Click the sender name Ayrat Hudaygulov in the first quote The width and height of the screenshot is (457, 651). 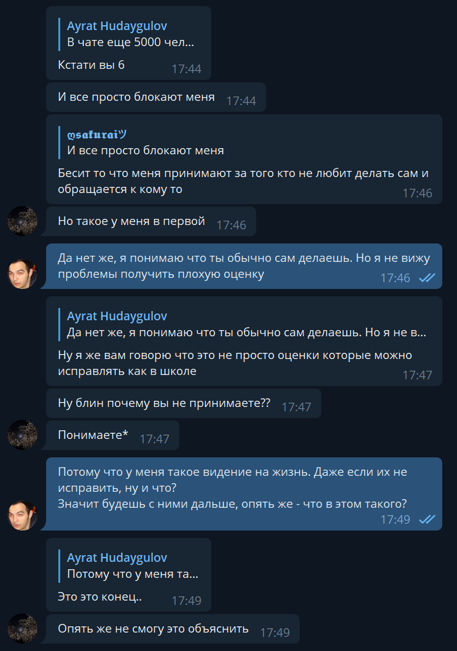pyautogui.click(x=117, y=26)
